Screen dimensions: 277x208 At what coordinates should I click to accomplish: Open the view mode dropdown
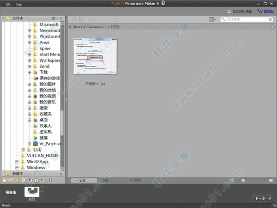click(212, 19)
